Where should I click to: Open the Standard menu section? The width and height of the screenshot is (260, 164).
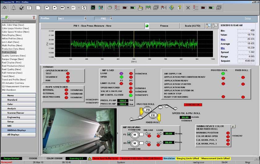point(19,100)
